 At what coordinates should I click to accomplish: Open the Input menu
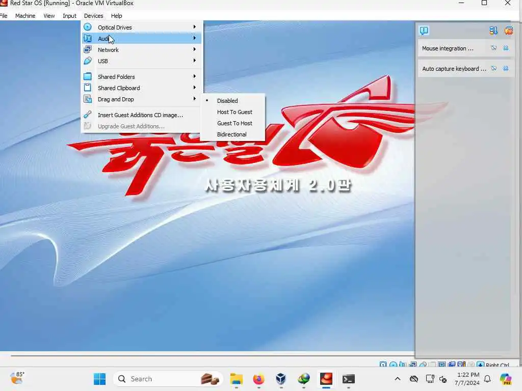coord(69,16)
